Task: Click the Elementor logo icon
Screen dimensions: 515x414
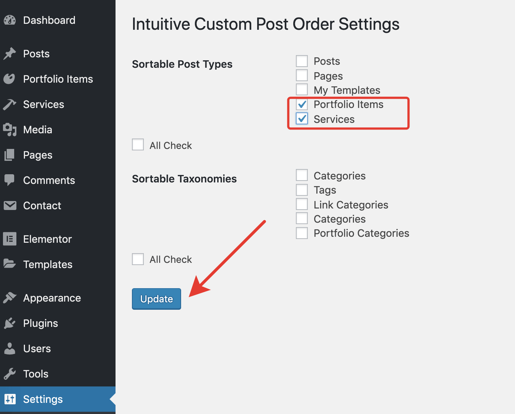Action: click(x=10, y=239)
